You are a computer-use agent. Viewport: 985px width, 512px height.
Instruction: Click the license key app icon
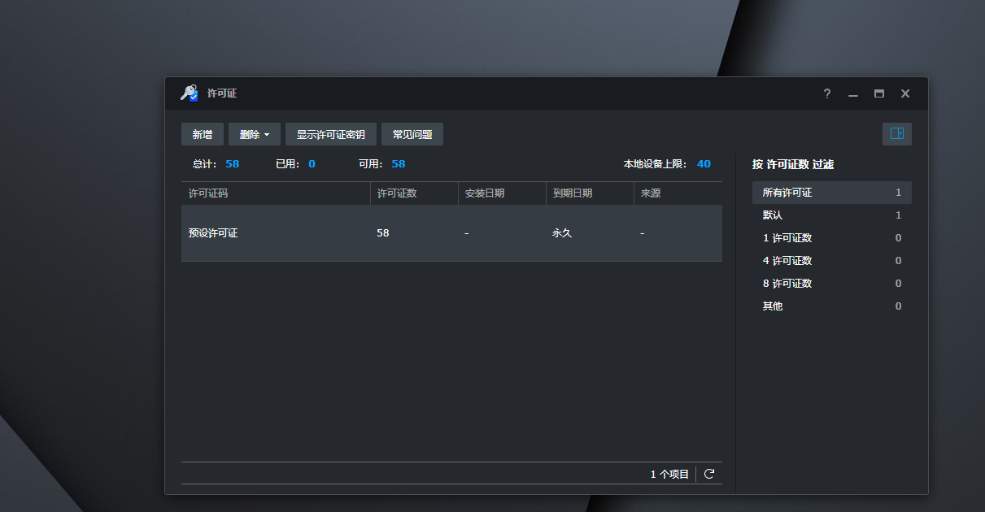(x=189, y=93)
